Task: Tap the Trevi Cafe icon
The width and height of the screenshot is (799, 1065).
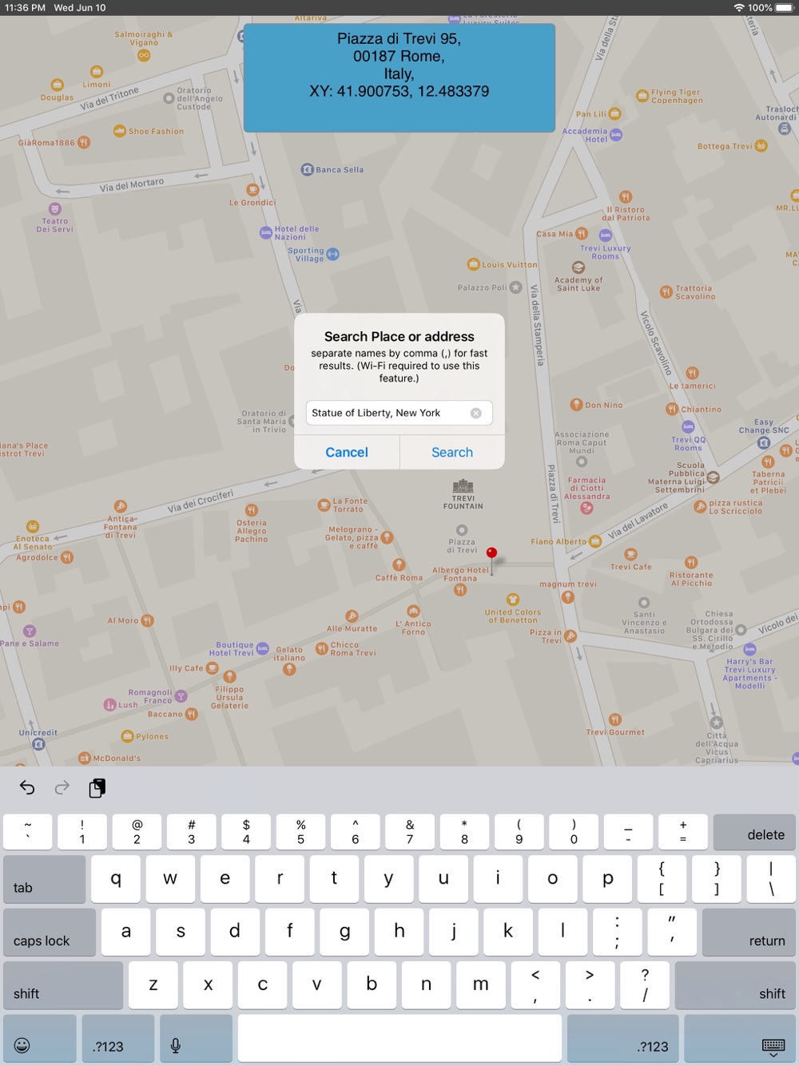Action: (x=631, y=554)
